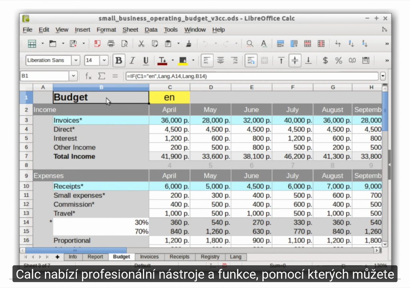
Task: Toggle Underline formatting
Action: [x=146, y=60]
